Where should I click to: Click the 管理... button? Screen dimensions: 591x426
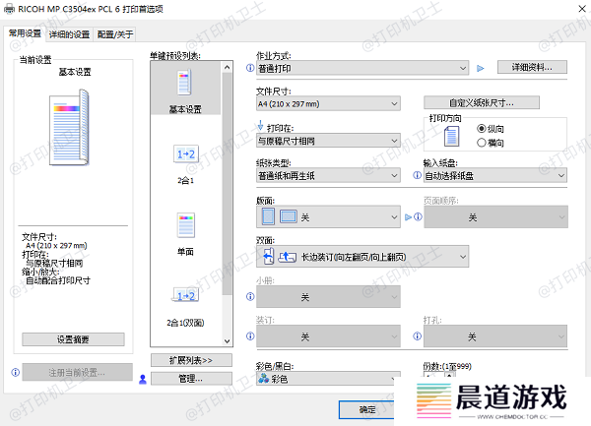click(x=191, y=379)
